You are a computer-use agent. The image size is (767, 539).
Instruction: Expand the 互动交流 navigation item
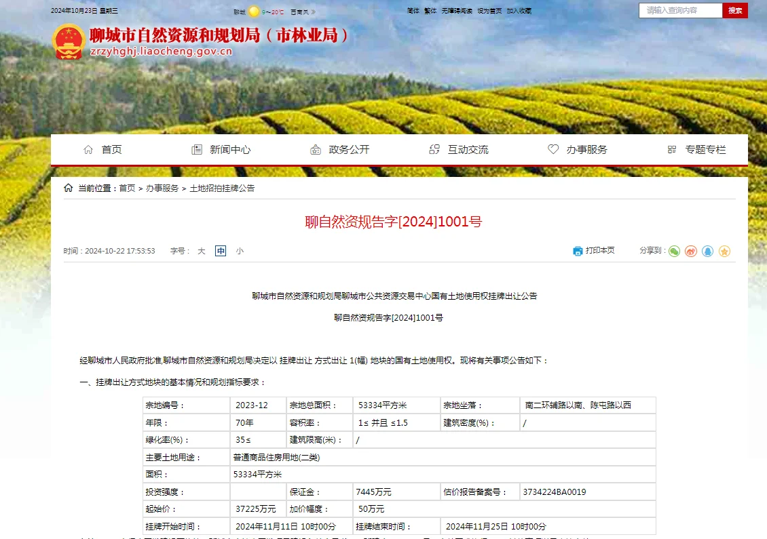pos(459,150)
